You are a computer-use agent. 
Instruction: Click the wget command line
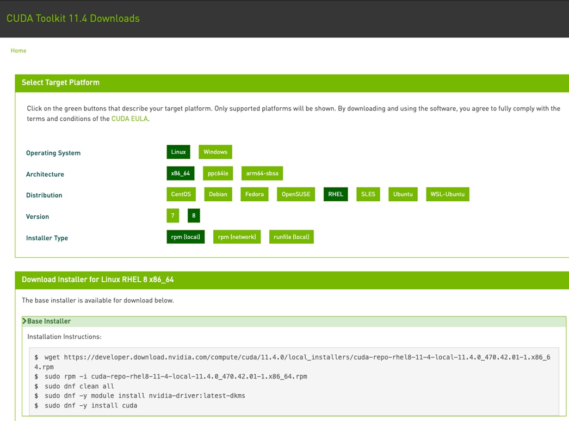[293, 362]
